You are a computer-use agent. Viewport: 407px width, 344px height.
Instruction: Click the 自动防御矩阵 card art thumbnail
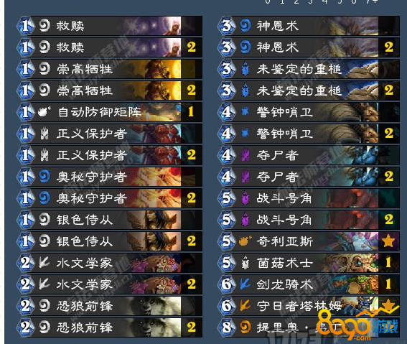coord(161,112)
